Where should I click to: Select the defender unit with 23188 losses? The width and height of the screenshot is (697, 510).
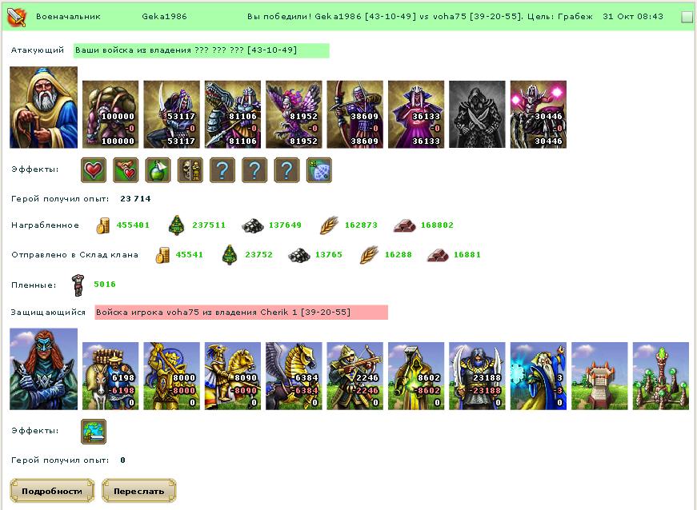click(x=477, y=376)
